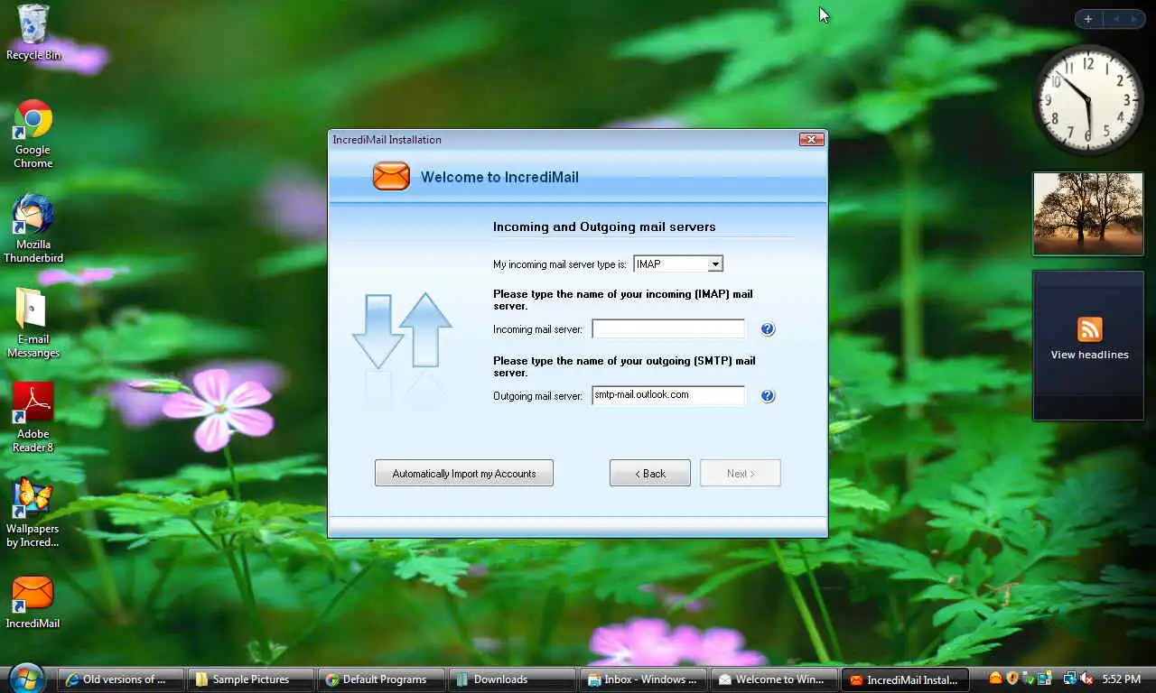Click the muted volume tray icon
The width and height of the screenshot is (1156, 693).
(x=1086, y=679)
